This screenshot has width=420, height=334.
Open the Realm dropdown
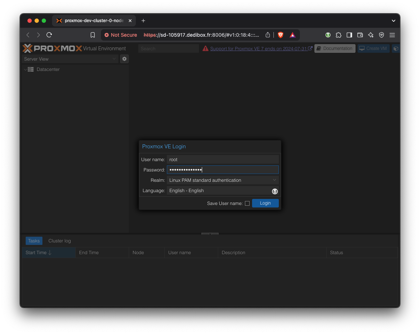pos(222,180)
